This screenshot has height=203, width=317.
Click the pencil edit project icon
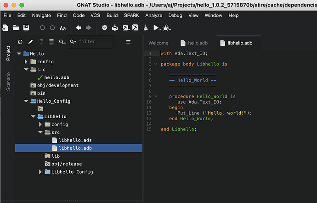[30, 42]
